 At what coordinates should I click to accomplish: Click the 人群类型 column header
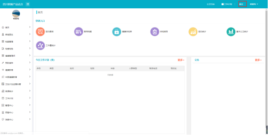tap(133, 68)
